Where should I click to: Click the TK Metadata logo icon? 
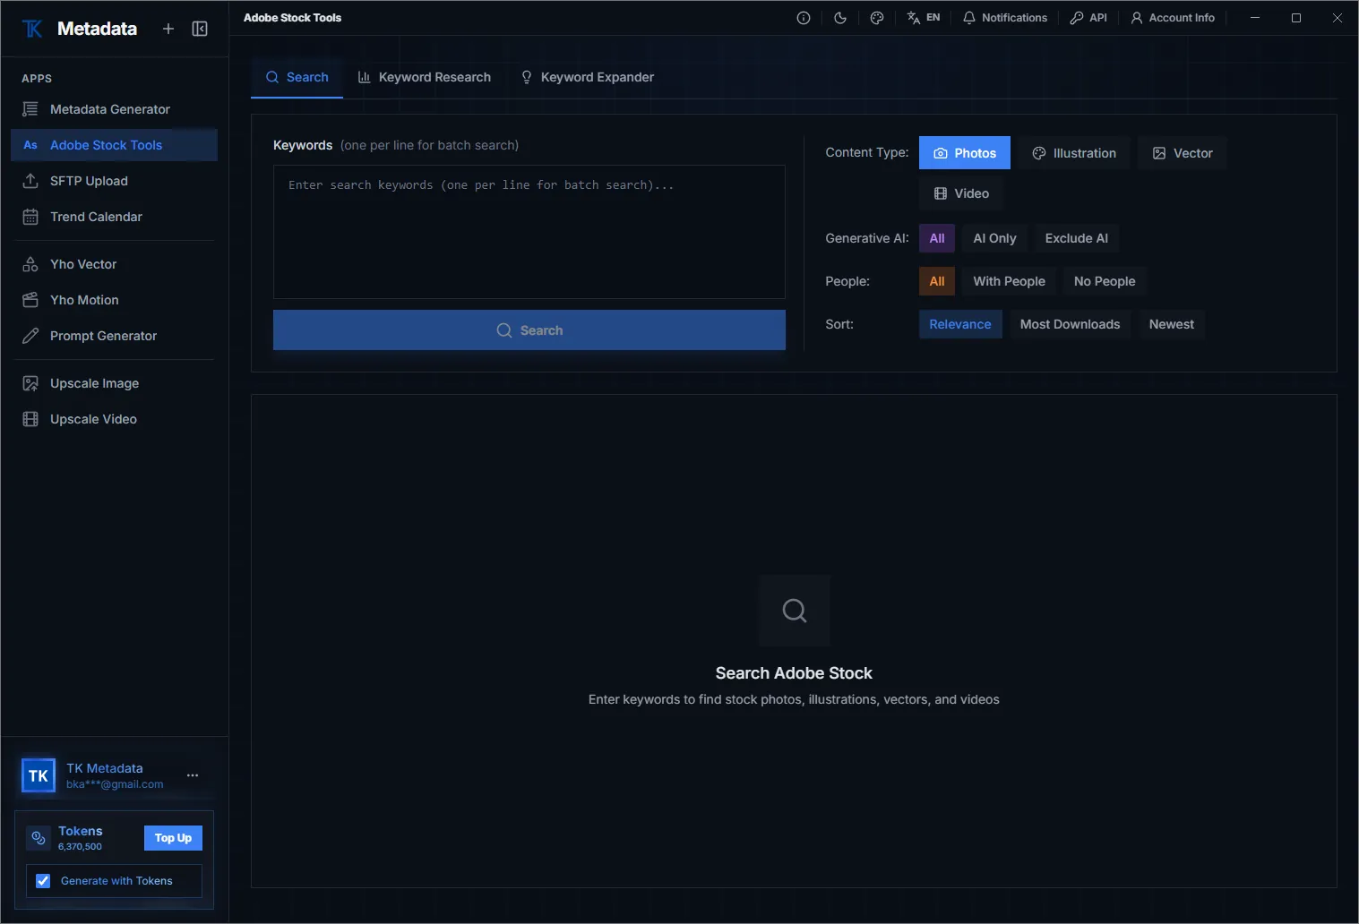pos(32,29)
